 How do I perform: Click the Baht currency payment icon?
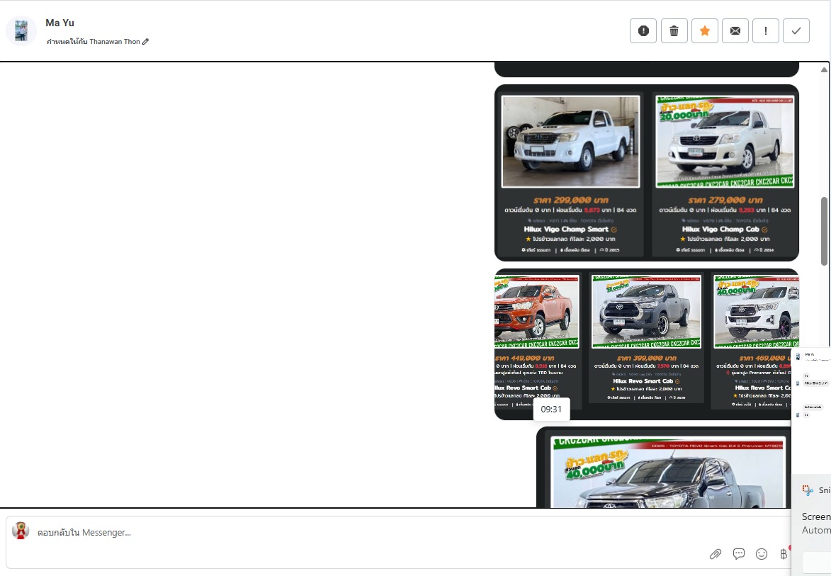783,554
